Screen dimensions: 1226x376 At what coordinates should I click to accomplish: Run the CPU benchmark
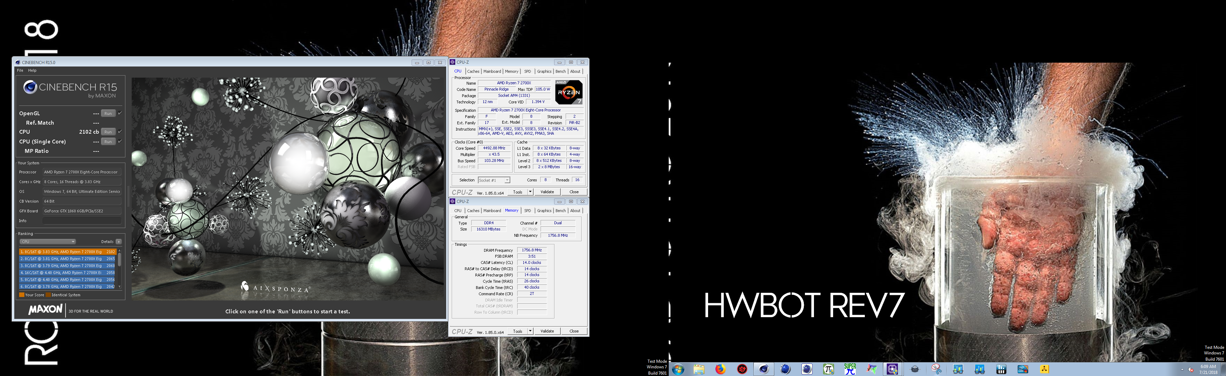coord(108,132)
